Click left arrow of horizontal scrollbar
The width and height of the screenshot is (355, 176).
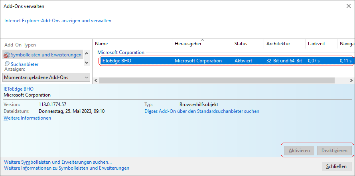[x=96, y=80]
